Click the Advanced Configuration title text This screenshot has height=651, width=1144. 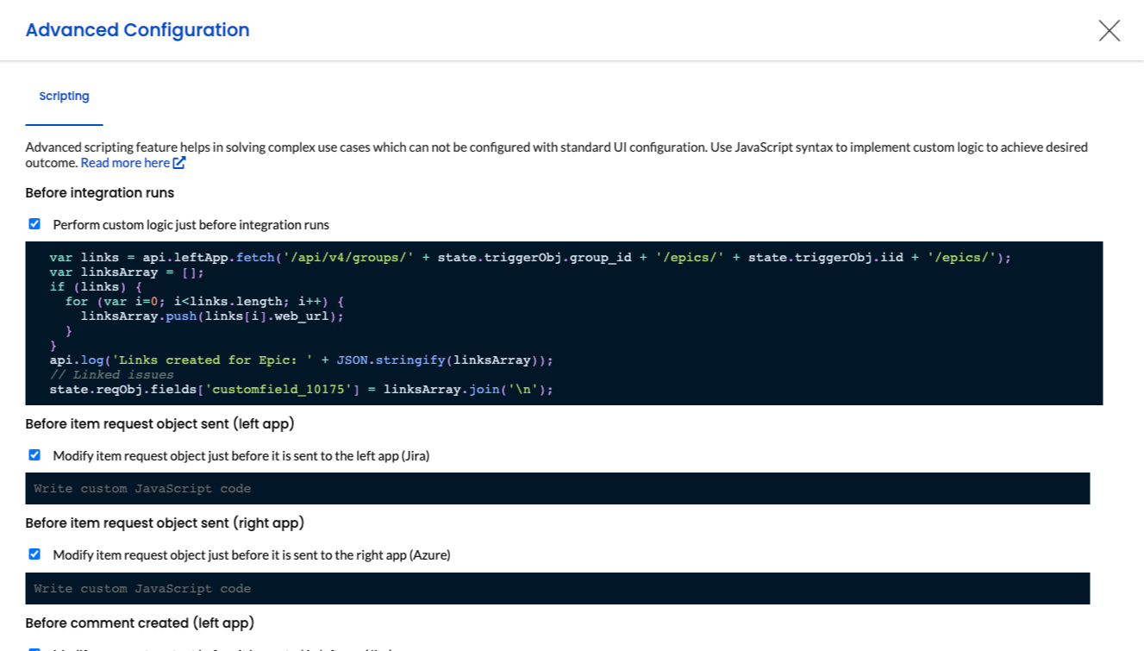(138, 30)
